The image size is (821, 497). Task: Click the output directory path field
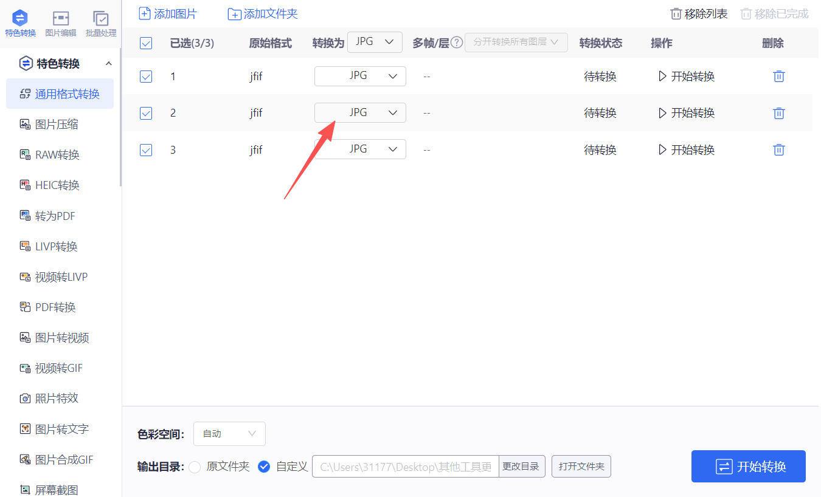click(406, 467)
